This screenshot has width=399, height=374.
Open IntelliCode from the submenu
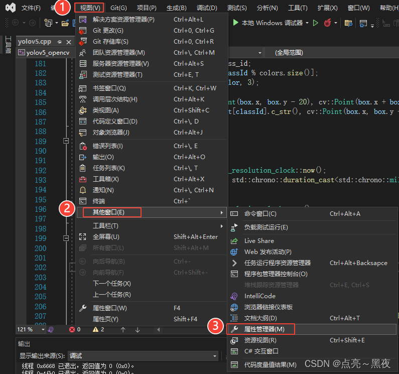(312, 296)
